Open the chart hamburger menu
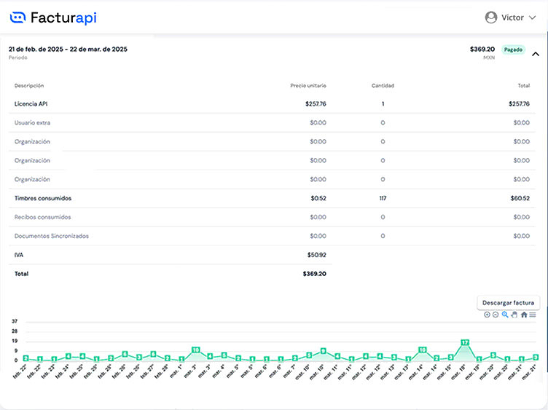Viewport: 548px width, 410px height. (x=533, y=315)
